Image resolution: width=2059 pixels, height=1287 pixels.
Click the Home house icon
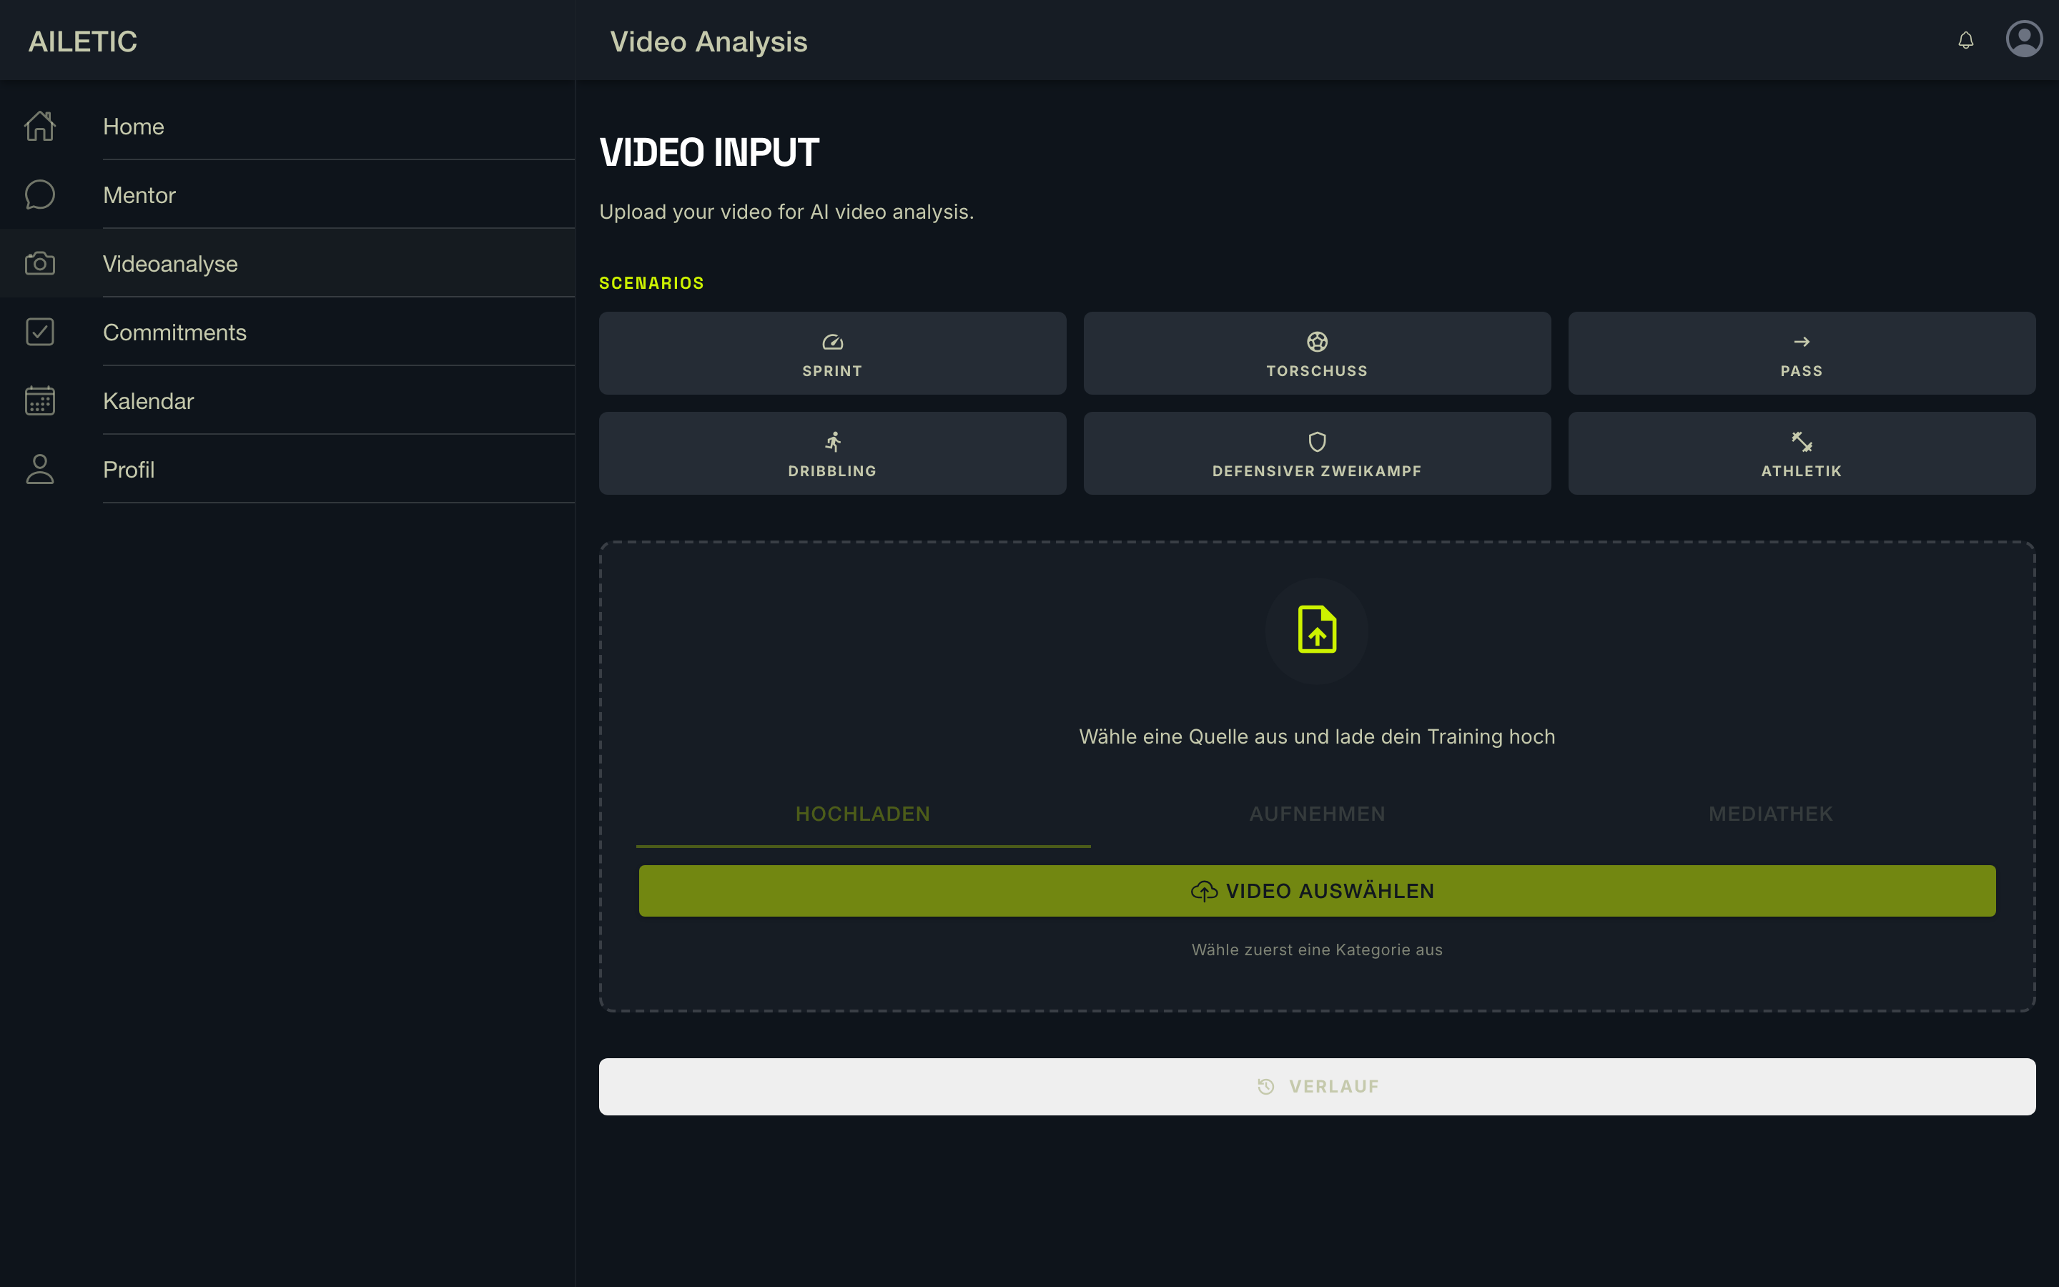click(40, 126)
